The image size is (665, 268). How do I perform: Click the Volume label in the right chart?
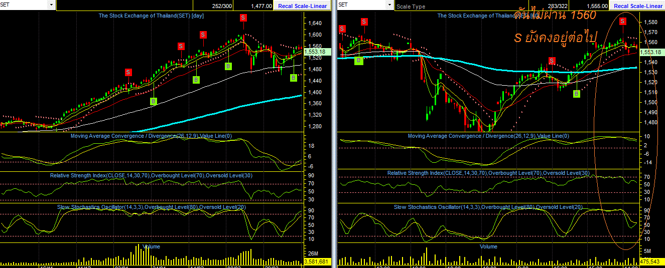point(488,246)
